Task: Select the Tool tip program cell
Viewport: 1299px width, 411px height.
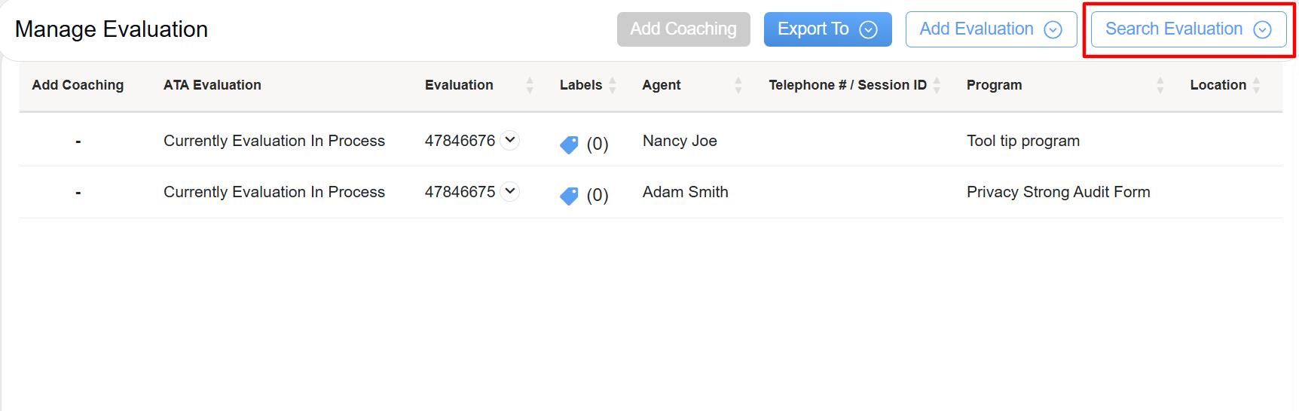Action: click(1023, 141)
